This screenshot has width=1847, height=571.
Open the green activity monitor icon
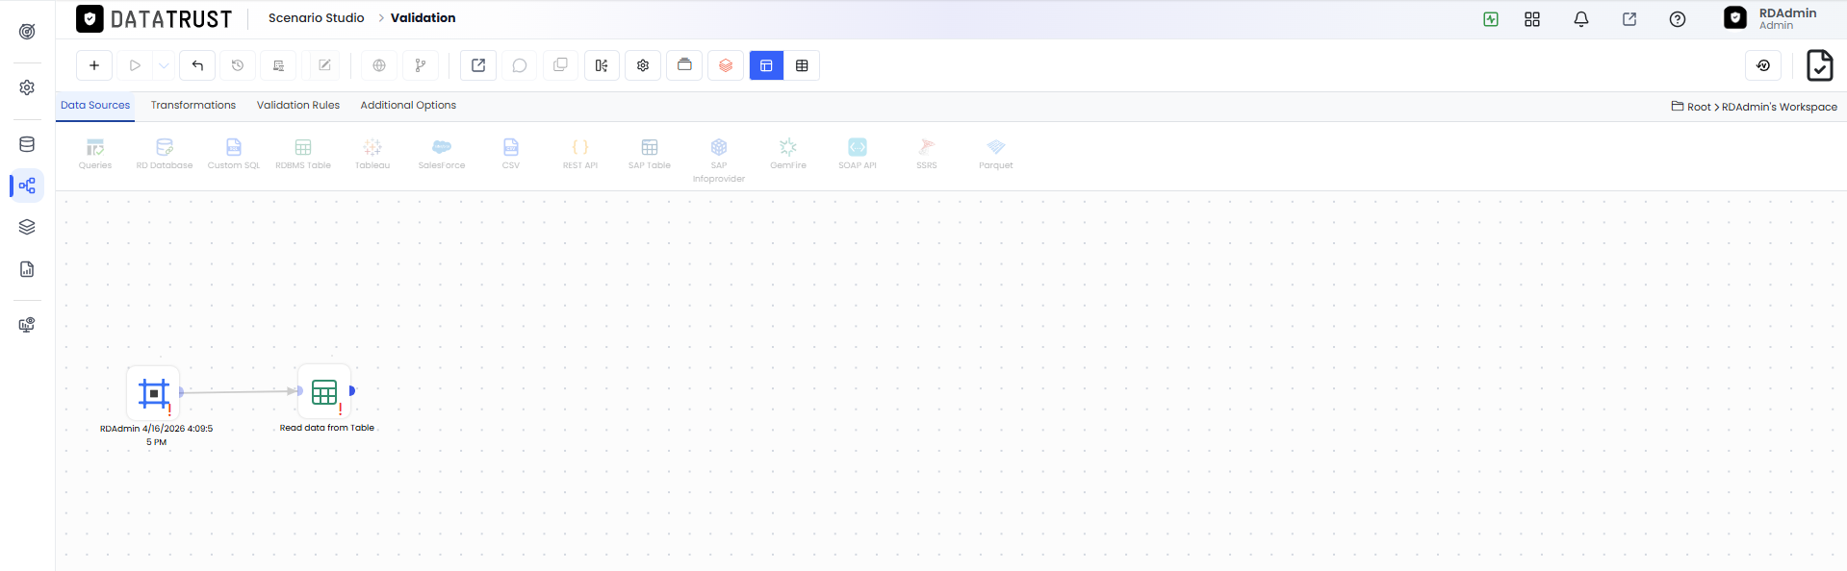1491,19
